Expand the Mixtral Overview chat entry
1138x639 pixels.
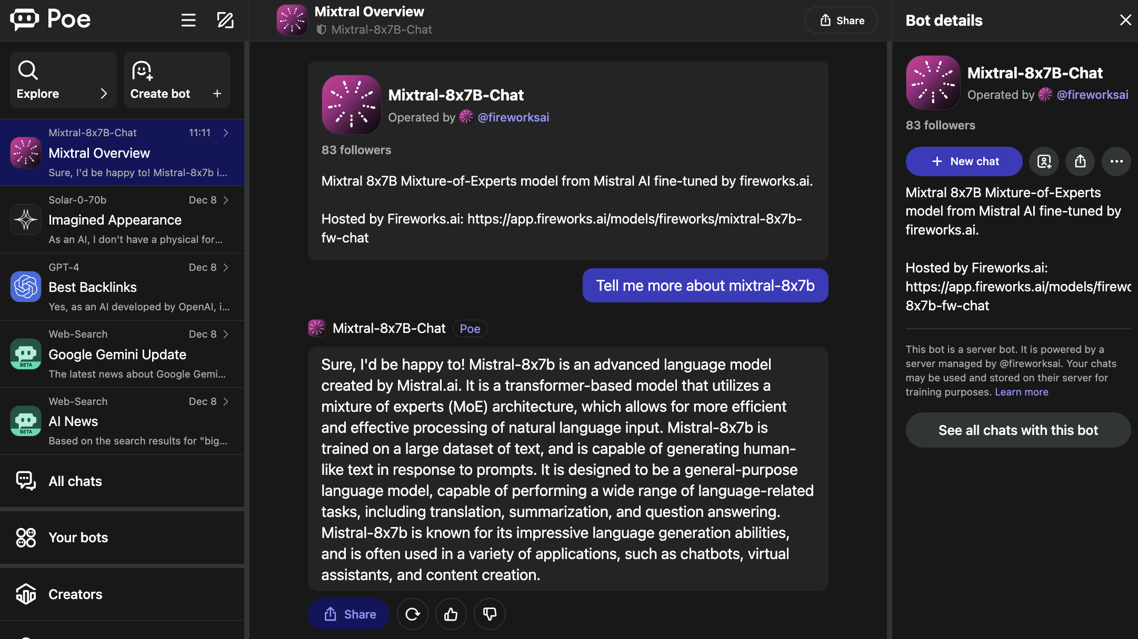click(227, 133)
